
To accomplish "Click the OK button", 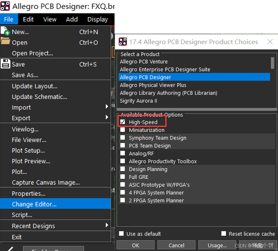I will pyautogui.click(x=136, y=245).
